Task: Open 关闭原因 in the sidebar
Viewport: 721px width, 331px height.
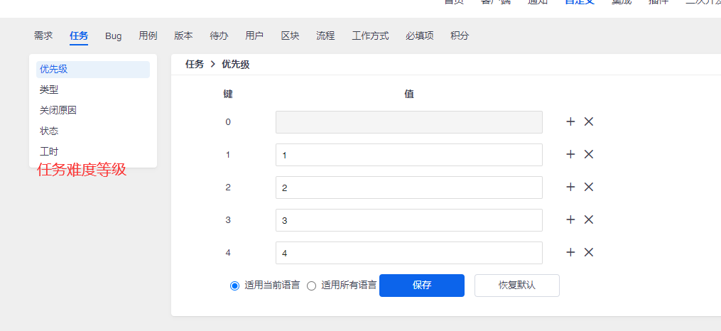Action: [x=58, y=111]
